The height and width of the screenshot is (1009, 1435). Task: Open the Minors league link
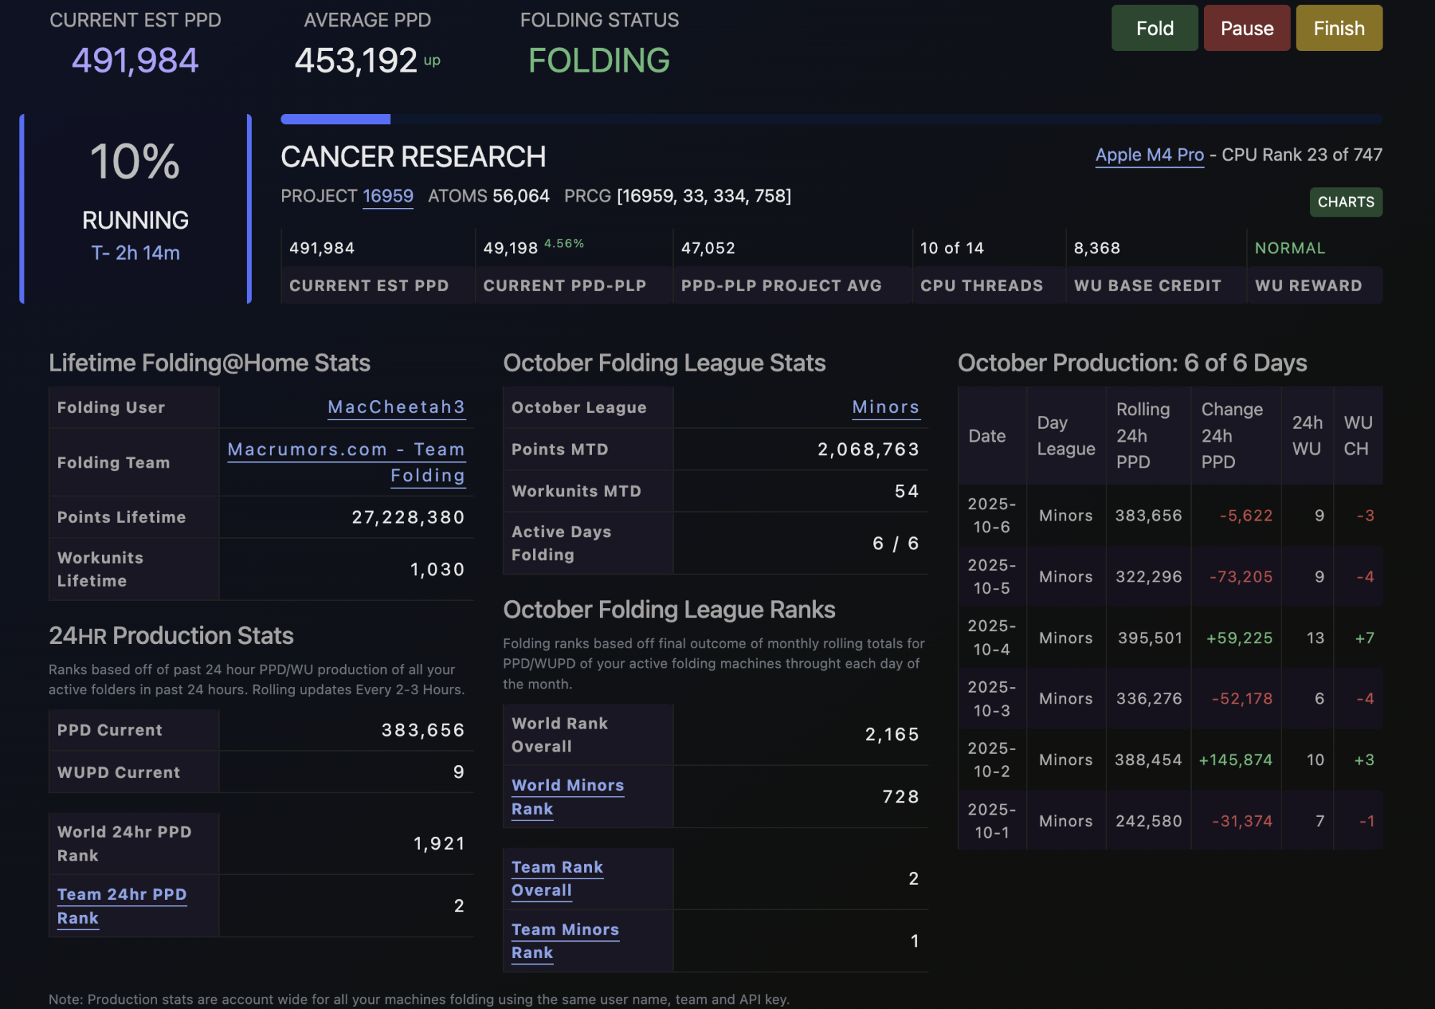[x=885, y=407]
